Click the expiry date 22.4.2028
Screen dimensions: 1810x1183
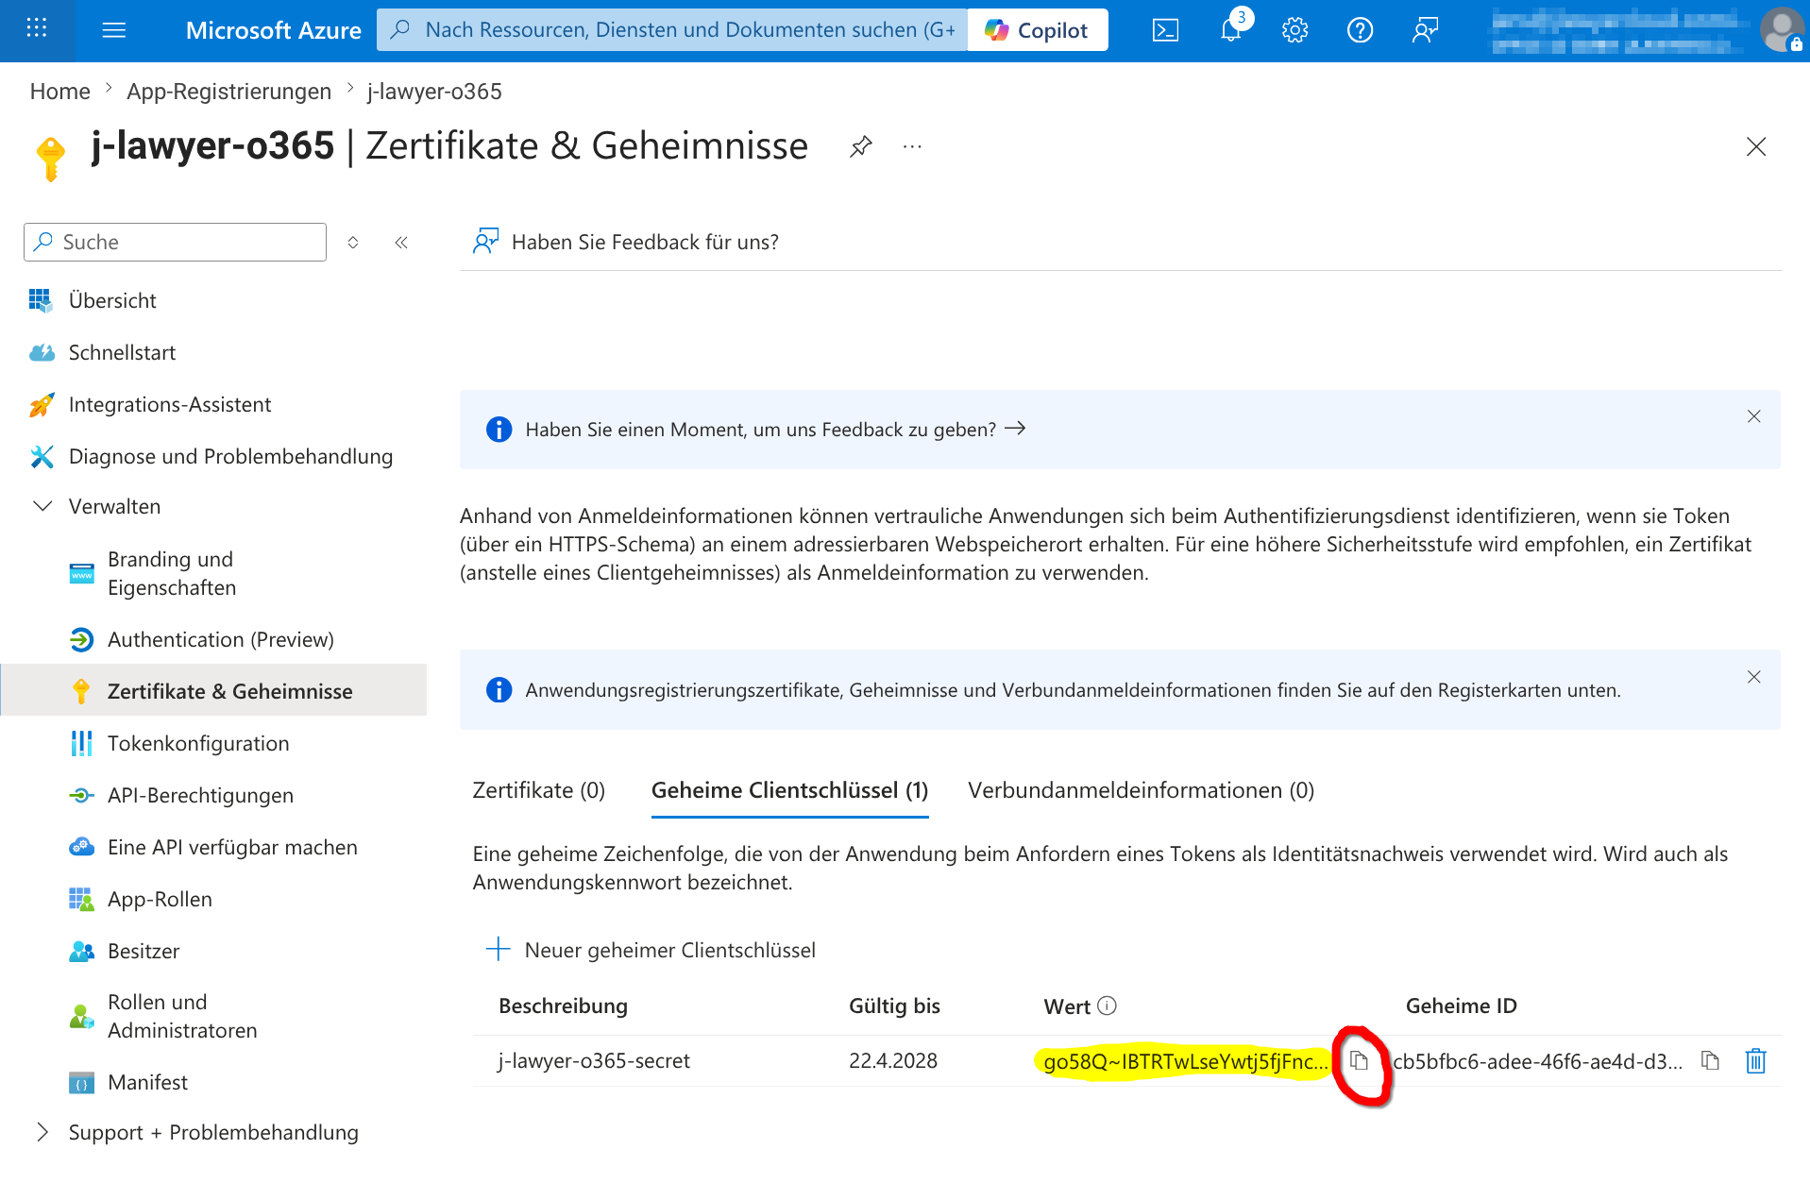892,1060
